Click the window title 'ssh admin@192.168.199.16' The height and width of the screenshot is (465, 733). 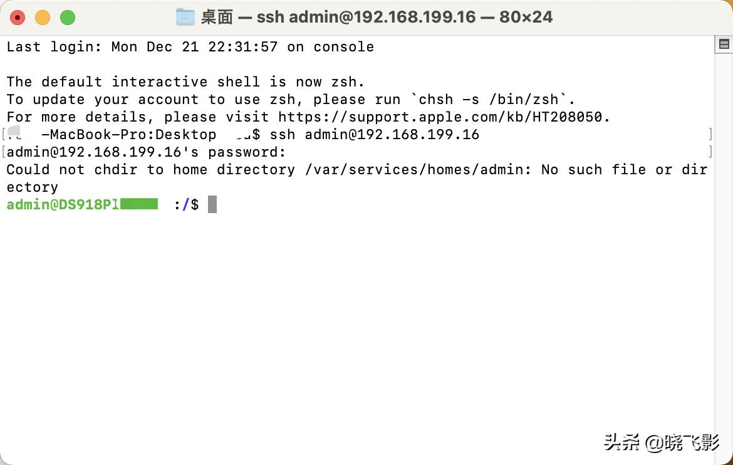pyautogui.click(x=366, y=17)
